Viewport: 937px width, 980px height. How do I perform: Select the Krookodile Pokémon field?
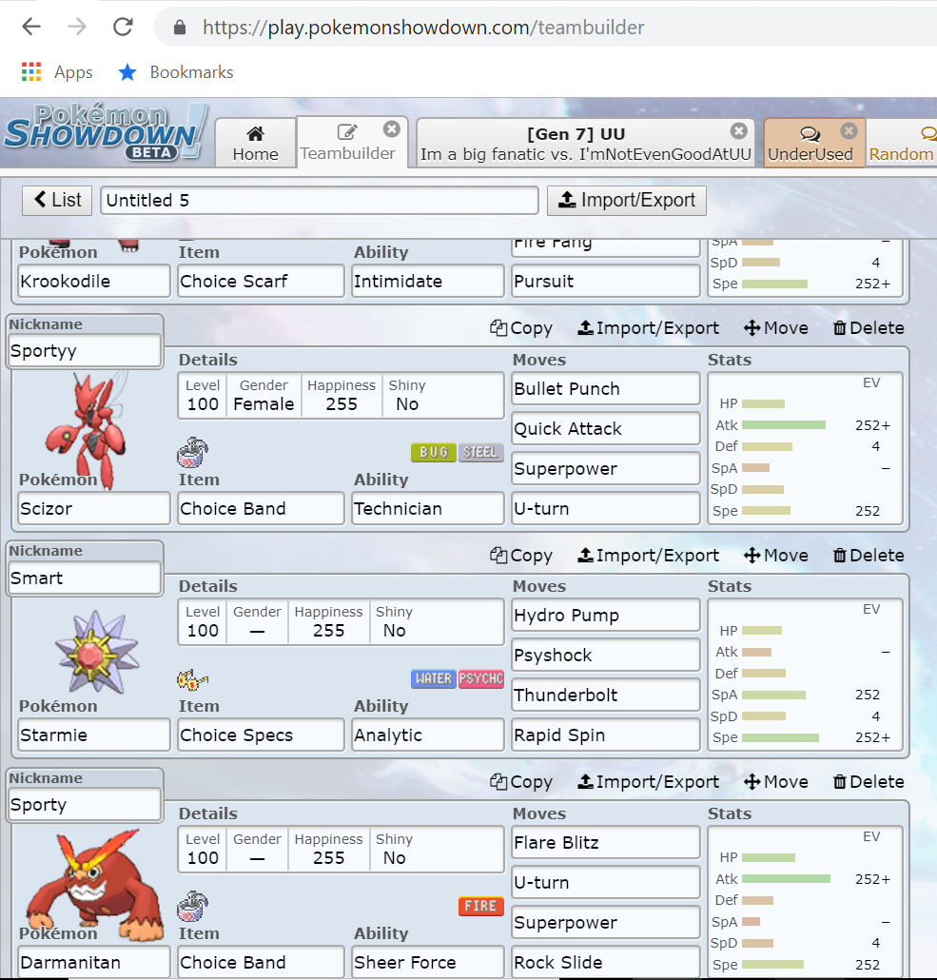[94, 282]
